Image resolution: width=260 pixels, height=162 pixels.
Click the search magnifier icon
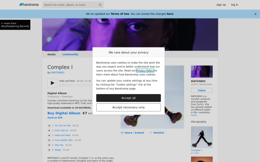pos(100,5)
